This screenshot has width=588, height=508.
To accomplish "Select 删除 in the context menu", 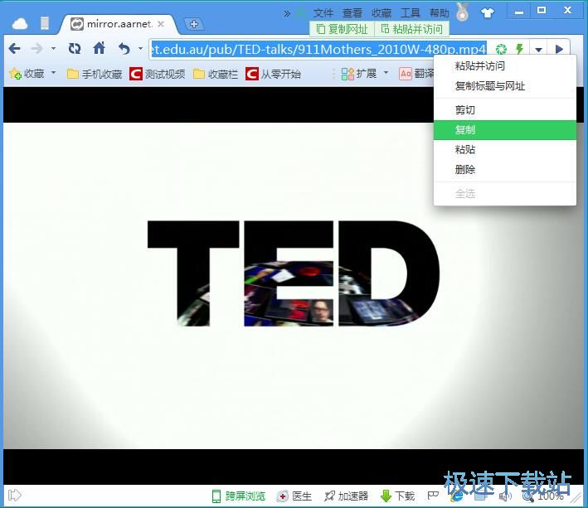I will pos(505,170).
